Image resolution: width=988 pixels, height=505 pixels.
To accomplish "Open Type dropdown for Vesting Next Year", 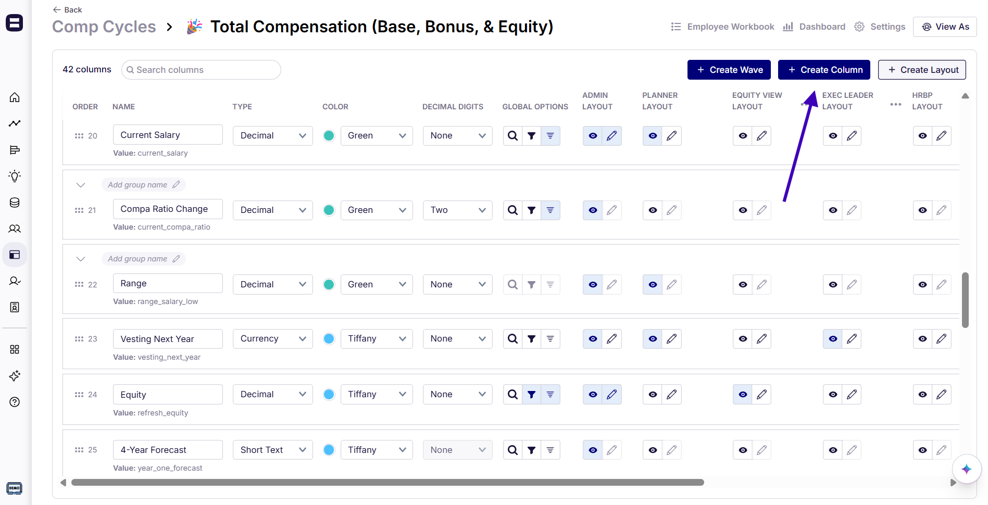I will tap(272, 339).
